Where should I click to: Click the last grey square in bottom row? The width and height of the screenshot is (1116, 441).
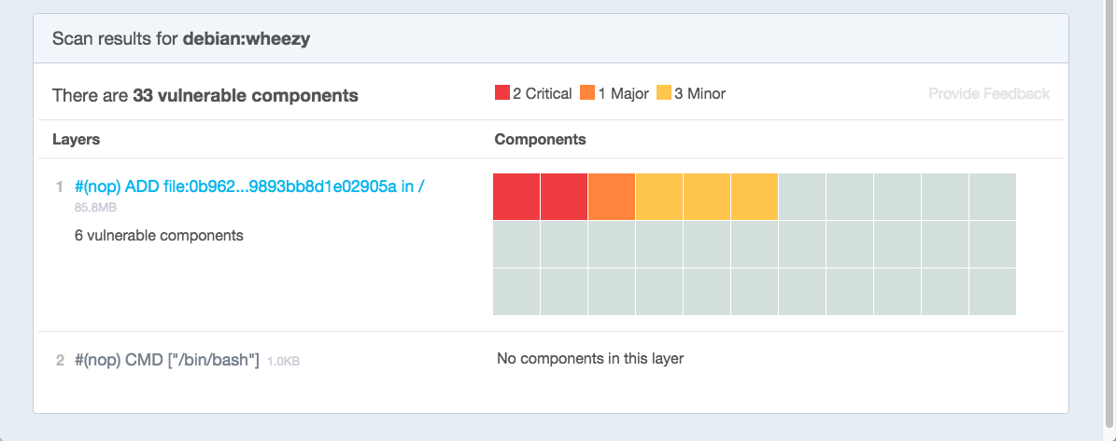(993, 292)
